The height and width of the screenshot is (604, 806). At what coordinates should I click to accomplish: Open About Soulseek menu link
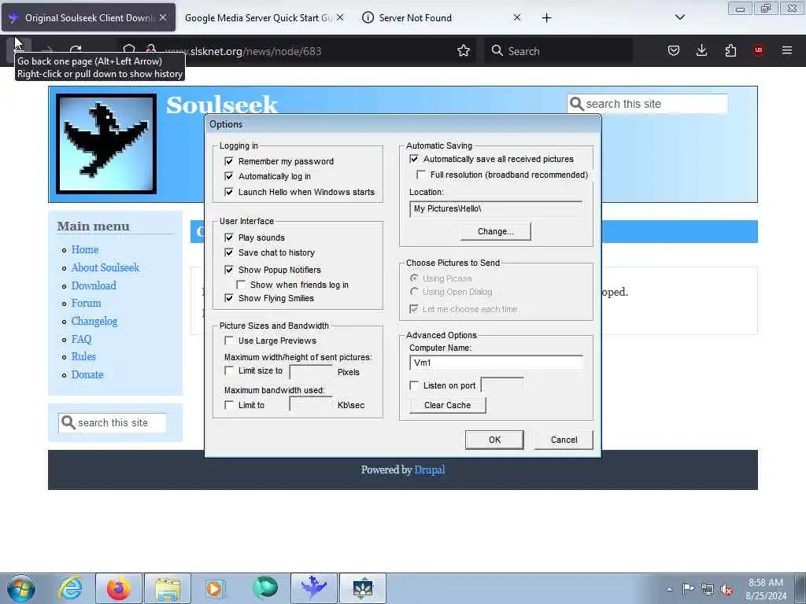click(105, 267)
